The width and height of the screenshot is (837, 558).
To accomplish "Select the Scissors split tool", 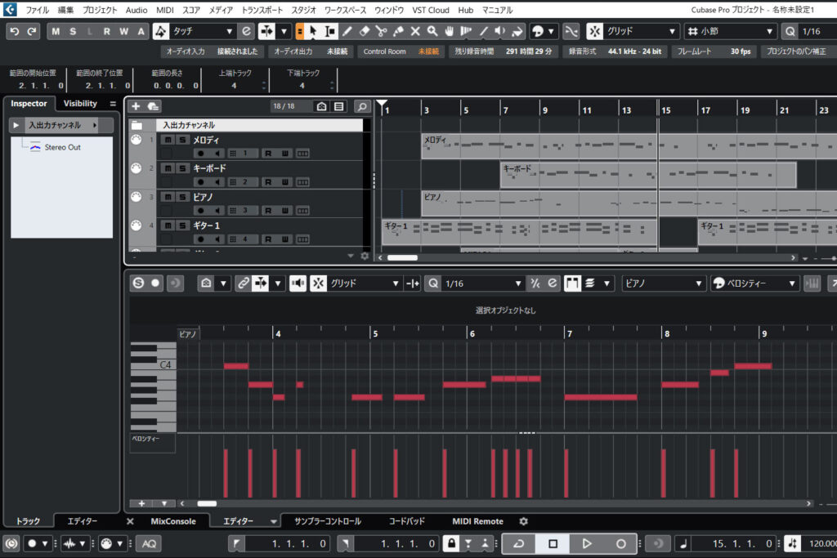I will coord(381,31).
